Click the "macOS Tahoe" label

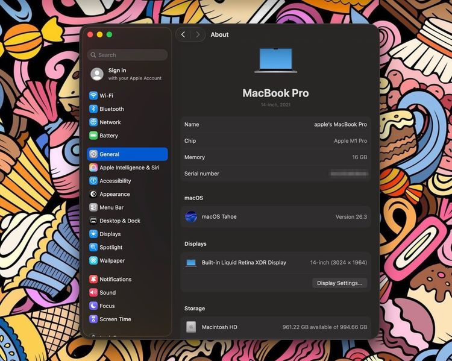[219, 216]
